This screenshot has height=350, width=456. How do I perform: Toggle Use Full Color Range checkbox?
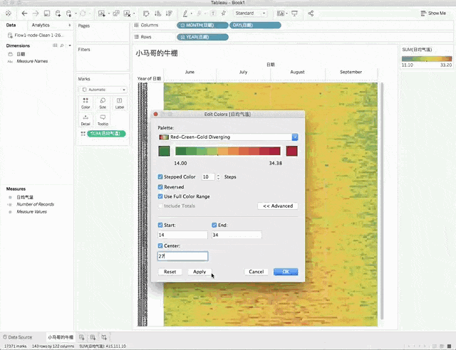click(160, 196)
